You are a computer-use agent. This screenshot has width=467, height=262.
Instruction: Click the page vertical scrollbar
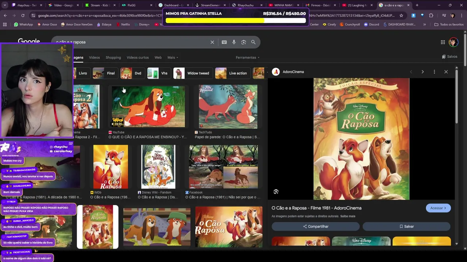pos(465,49)
